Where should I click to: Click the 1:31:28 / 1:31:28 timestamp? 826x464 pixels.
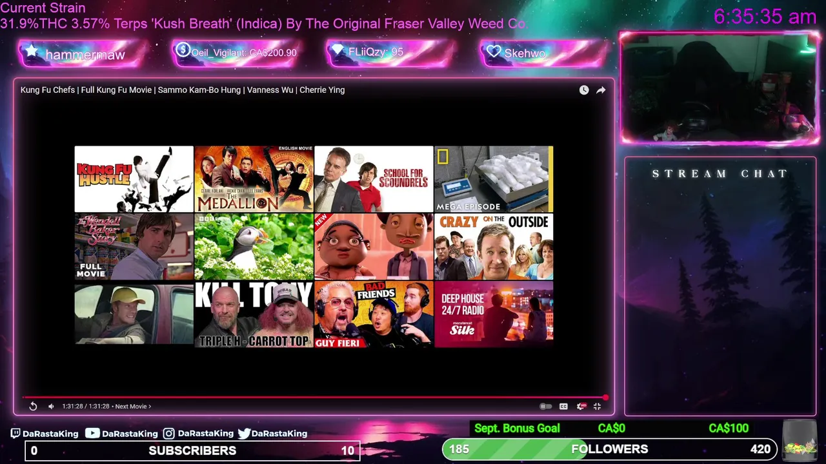click(x=86, y=406)
